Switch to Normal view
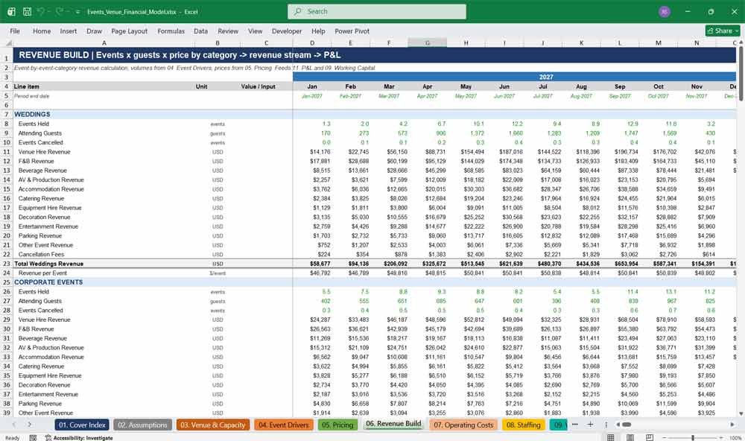 (611, 437)
